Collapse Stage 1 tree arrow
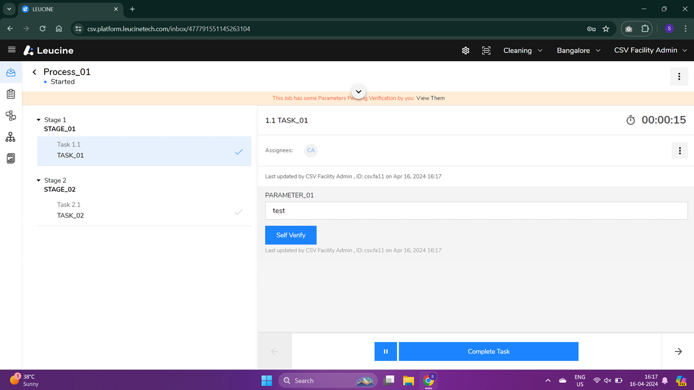 (x=38, y=120)
